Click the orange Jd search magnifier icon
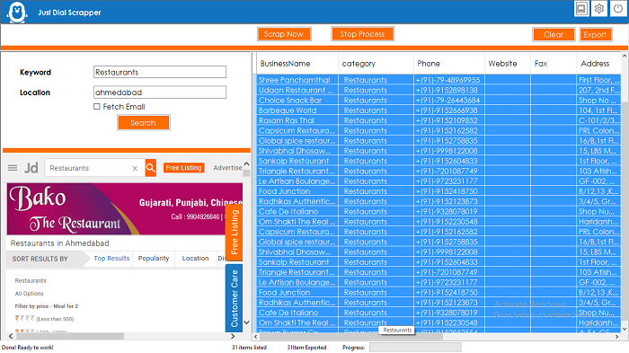The height and width of the screenshot is (353, 629). pyautogui.click(x=150, y=168)
